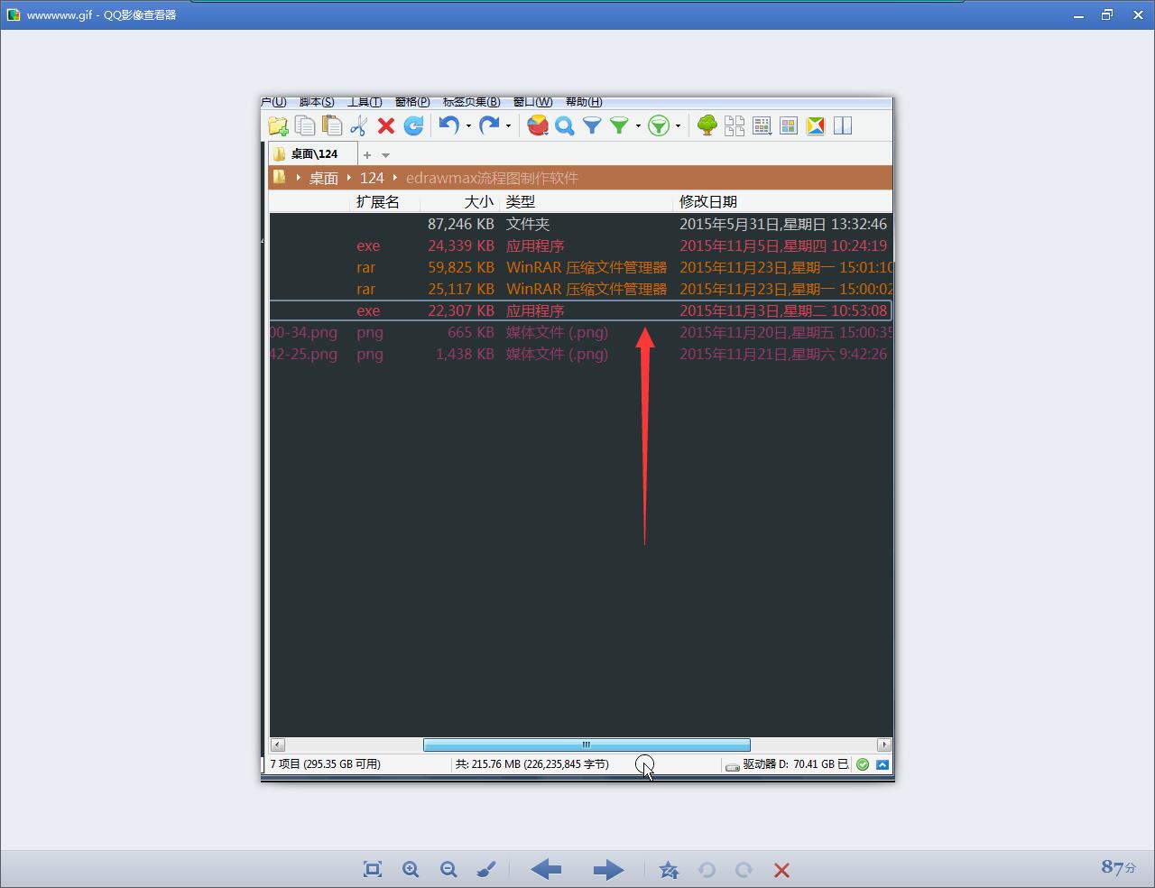
Task: Click the 大小 column header
Action: (x=478, y=201)
